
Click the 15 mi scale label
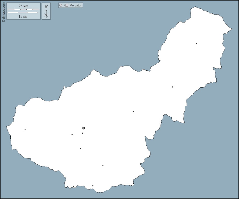pos(23,16)
